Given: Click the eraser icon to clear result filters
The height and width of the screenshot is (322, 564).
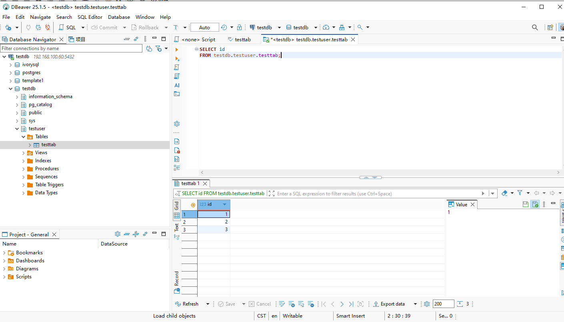Looking at the screenshot, I should click(x=504, y=193).
